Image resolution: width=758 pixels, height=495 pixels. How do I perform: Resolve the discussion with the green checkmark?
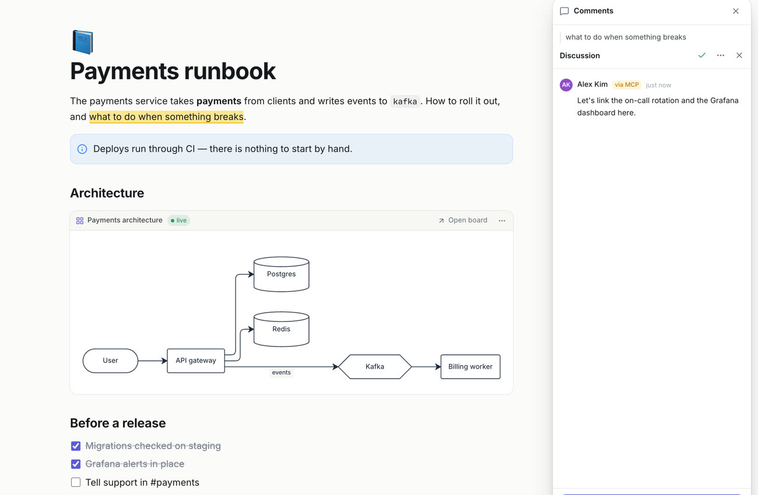[702, 55]
